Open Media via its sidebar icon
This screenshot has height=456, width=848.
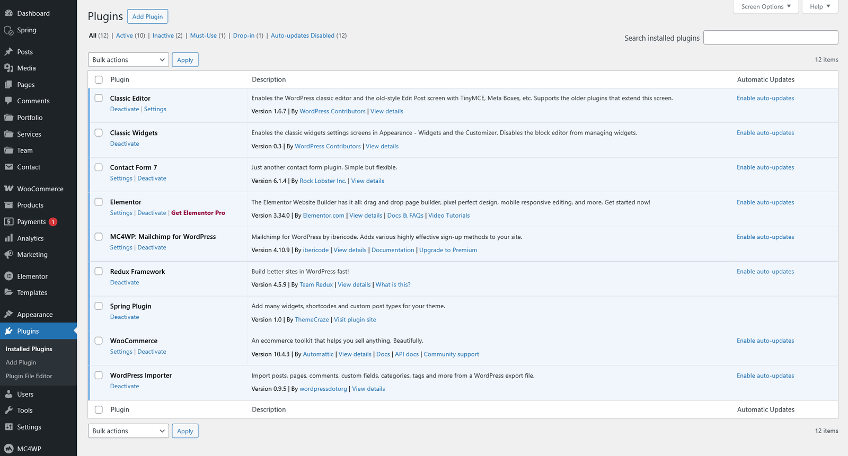(8, 68)
